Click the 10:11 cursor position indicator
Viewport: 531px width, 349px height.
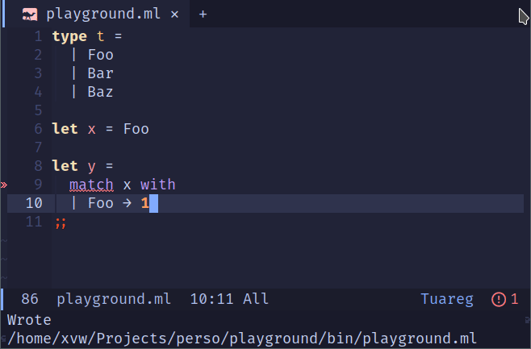click(212, 299)
